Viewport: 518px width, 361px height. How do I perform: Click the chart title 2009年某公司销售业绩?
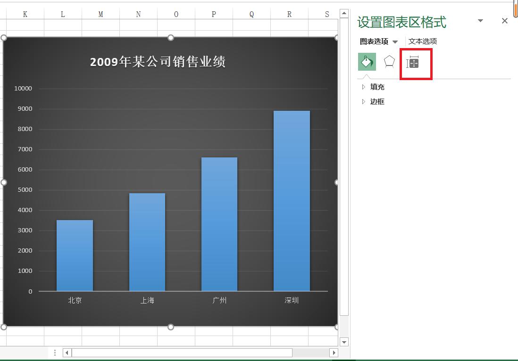coord(159,61)
